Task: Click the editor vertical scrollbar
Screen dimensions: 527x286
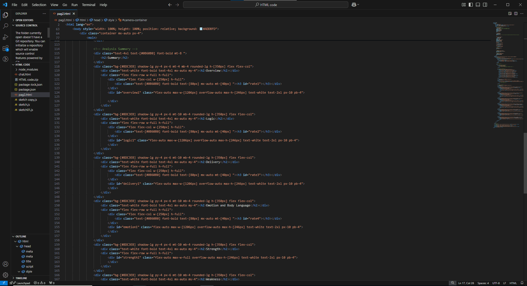Action: (x=525, y=163)
